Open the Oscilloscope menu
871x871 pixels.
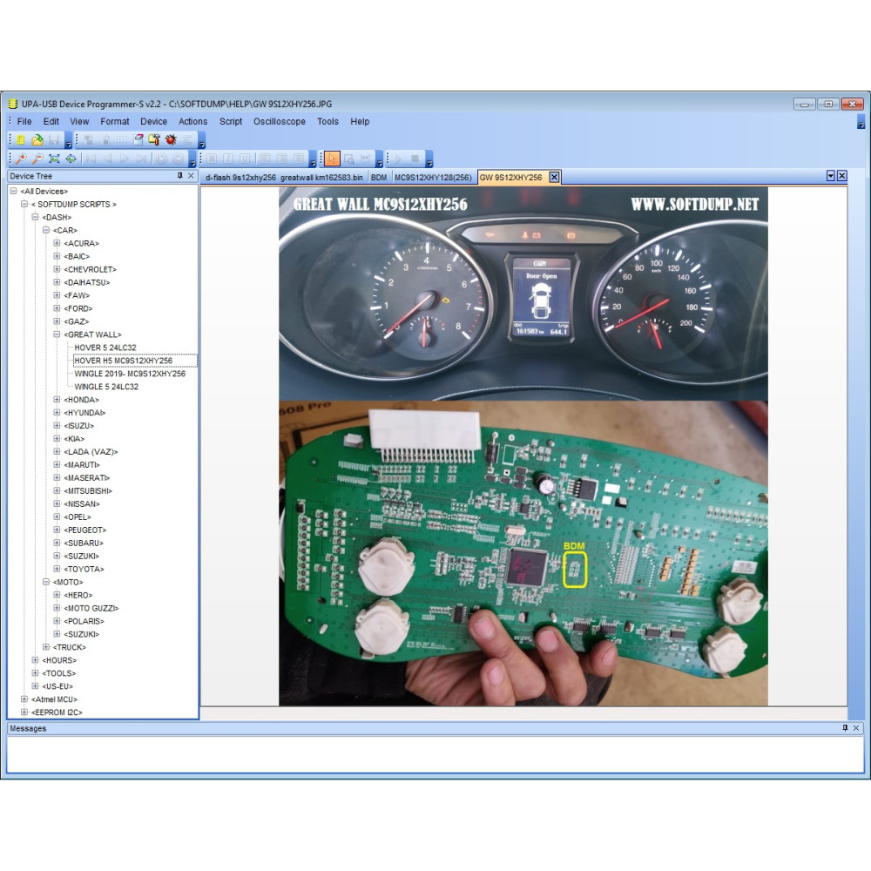click(x=280, y=121)
